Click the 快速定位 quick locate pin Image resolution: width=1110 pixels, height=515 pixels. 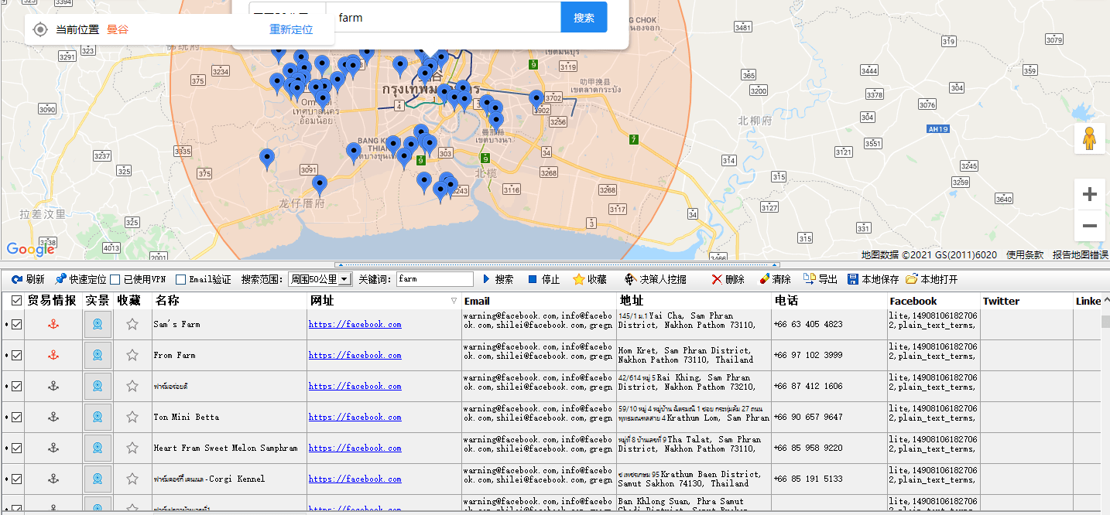(81, 279)
